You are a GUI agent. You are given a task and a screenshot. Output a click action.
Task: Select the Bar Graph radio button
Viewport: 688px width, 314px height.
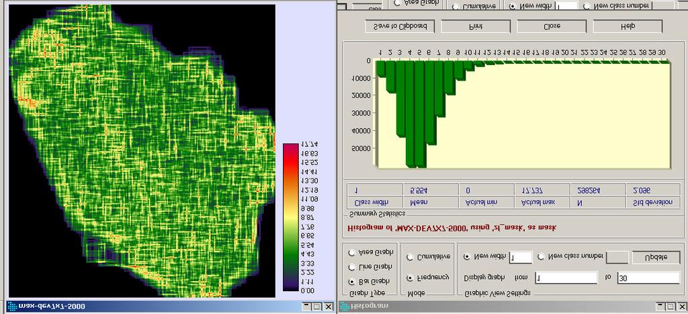(351, 281)
